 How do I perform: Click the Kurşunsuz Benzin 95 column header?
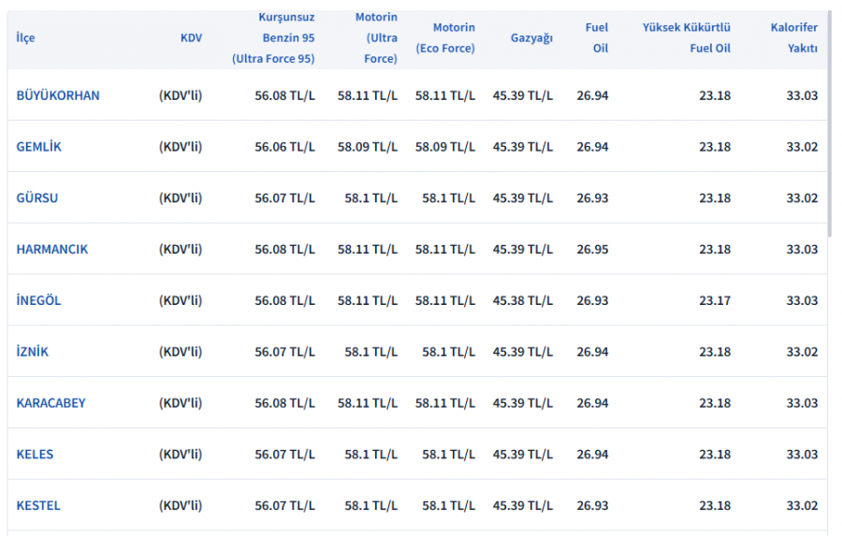(273, 37)
